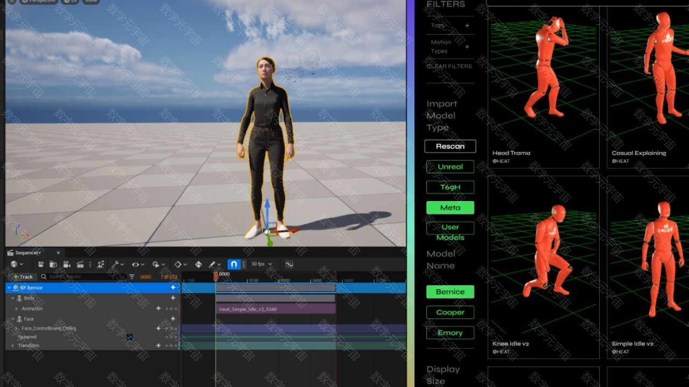The width and height of the screenshot is (689, 387).
Task: Click the diamond key options icon
Action: click(178, 264)
